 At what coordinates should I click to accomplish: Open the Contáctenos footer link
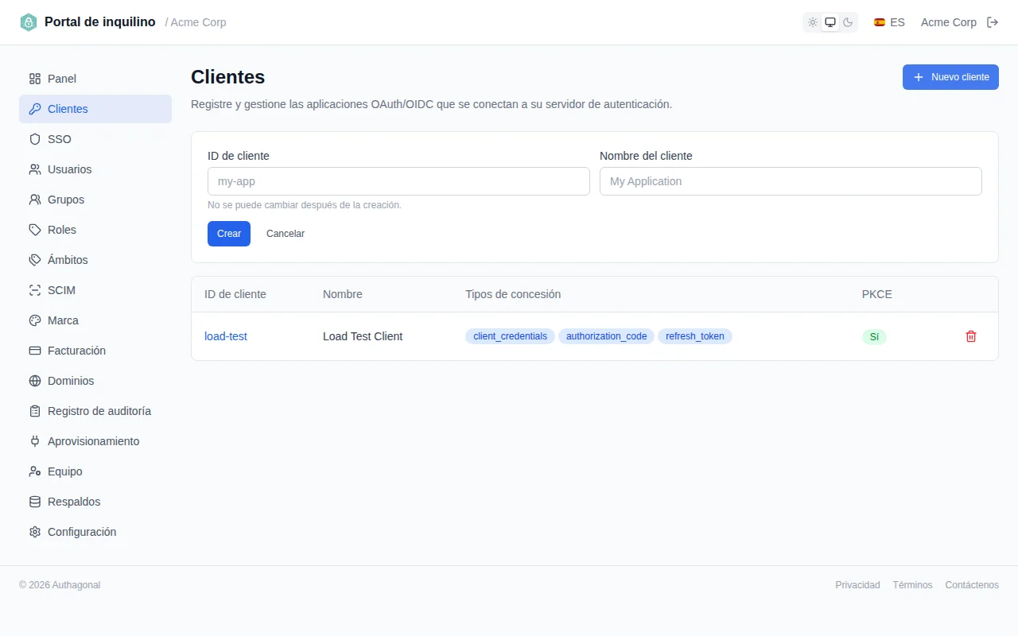(x=972, y=585)
